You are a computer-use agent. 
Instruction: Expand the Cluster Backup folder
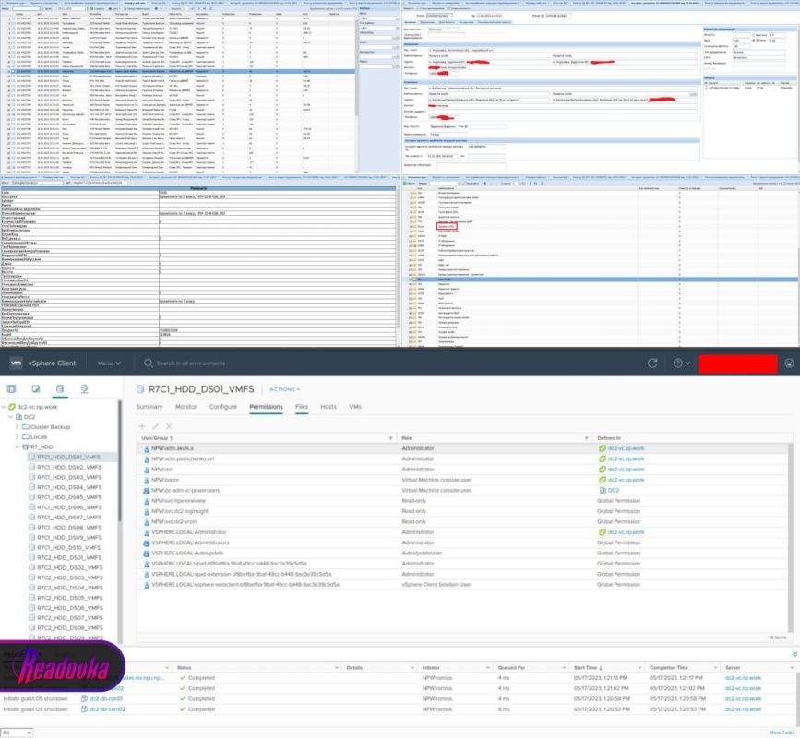click(18, 427)
